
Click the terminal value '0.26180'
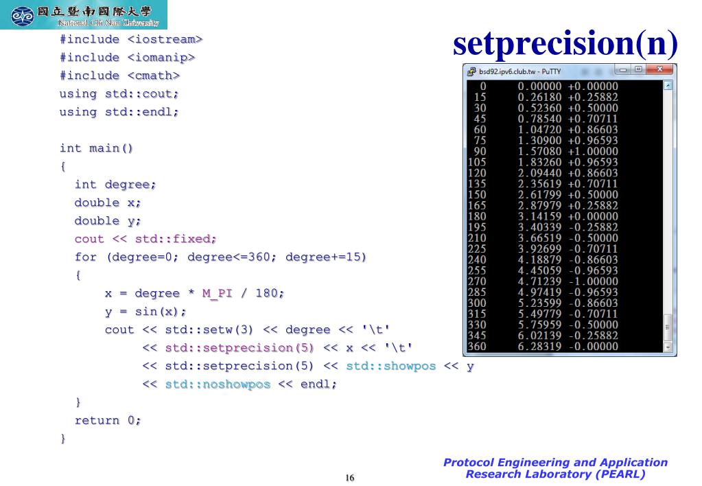(539, 97)
